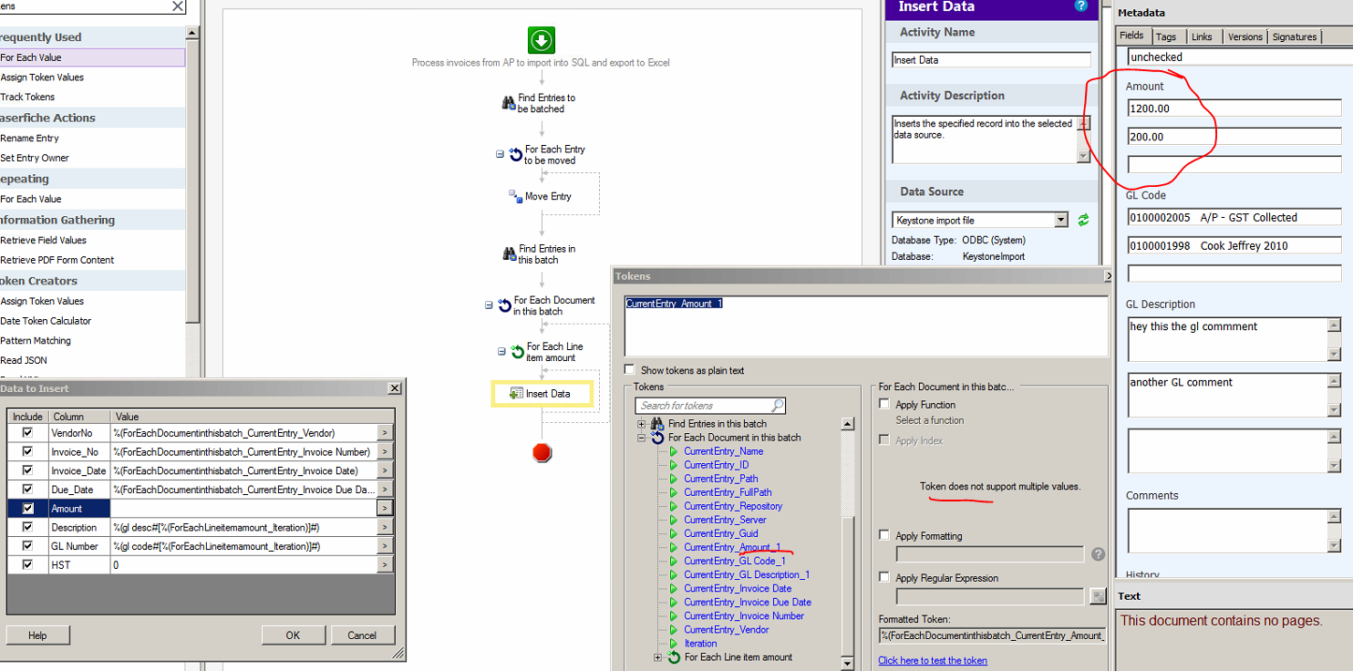This screenshot has width=1353, height=671.
Task: Open the Versions metadata tab
Action: (1245, 36)
